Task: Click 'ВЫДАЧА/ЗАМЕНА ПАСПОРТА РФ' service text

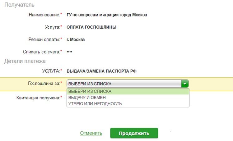Action: [x=102, y=71]
